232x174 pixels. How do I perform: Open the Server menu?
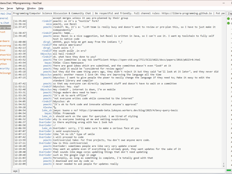click(10, 8)
